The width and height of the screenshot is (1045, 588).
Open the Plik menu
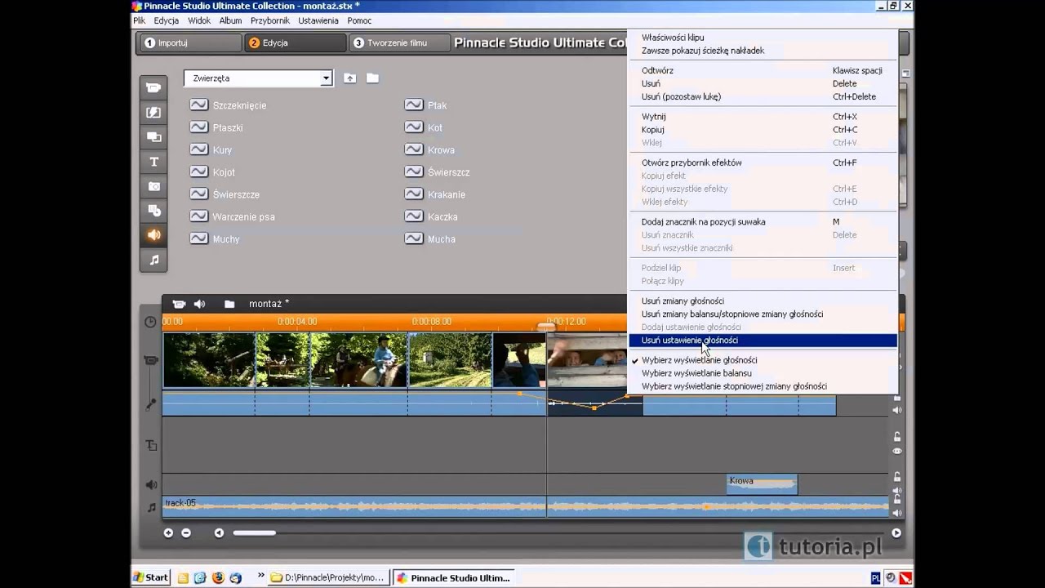(139, 20)
